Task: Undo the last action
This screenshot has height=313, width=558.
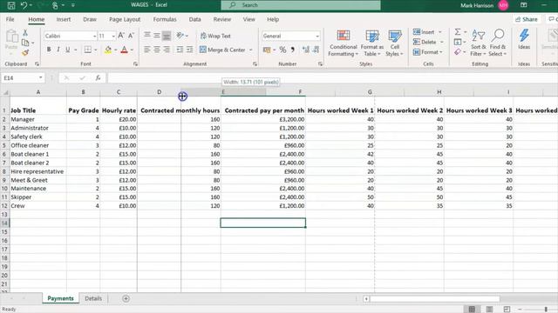Action: point(24,5)
